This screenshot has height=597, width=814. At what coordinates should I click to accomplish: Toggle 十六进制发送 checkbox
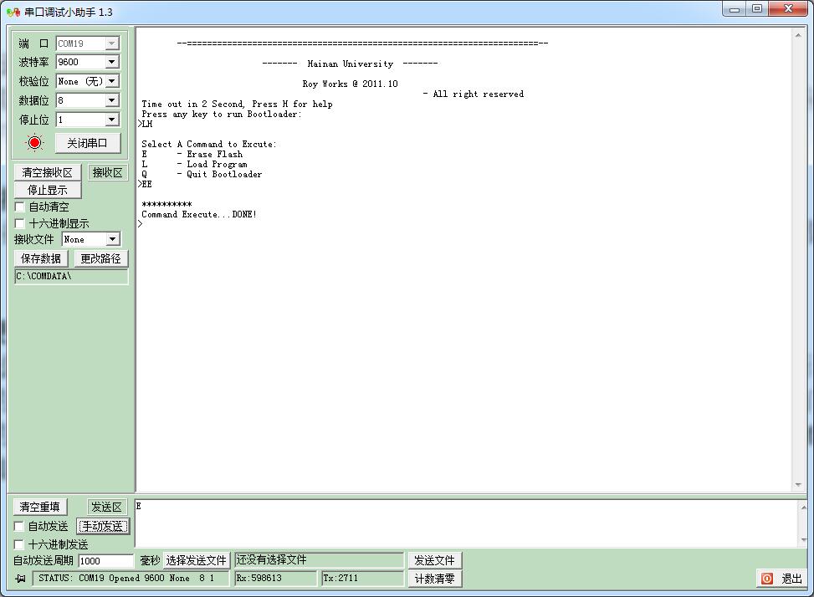pos(18,544)
